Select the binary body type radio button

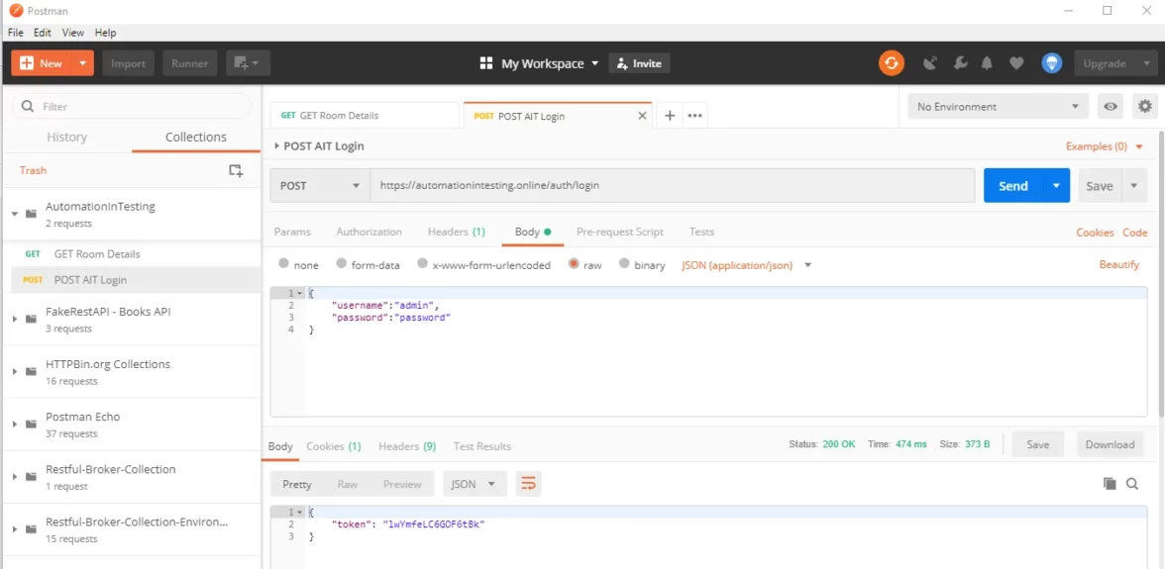click(624, 264)
